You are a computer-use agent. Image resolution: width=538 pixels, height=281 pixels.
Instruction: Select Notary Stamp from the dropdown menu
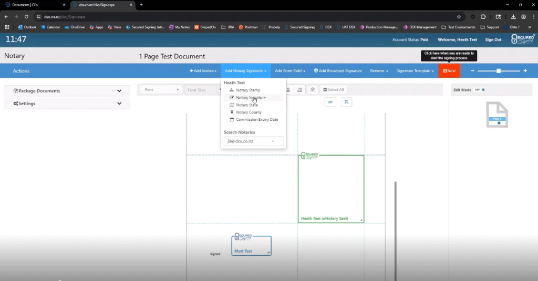pos(247,90)
